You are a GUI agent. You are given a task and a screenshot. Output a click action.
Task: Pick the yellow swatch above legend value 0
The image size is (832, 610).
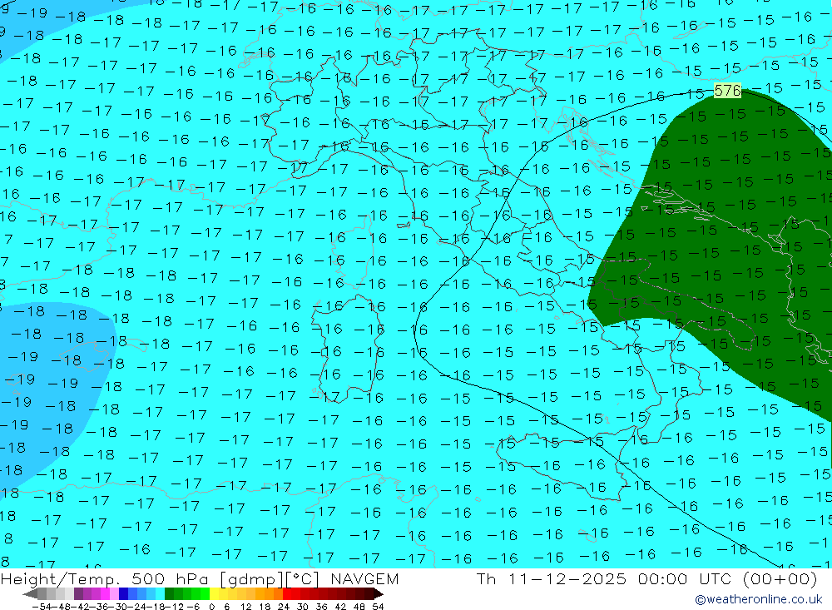(x=215, y=593)
